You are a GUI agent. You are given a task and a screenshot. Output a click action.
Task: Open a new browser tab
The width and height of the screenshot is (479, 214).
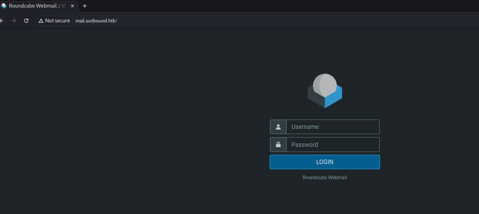coord(85,6)
